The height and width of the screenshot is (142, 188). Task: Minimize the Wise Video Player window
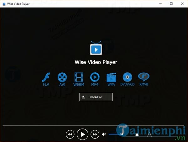tap(160, 4)
